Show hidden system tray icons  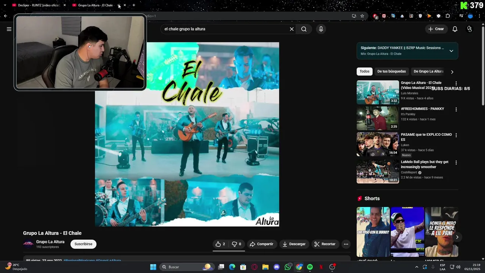pos(417,267)
